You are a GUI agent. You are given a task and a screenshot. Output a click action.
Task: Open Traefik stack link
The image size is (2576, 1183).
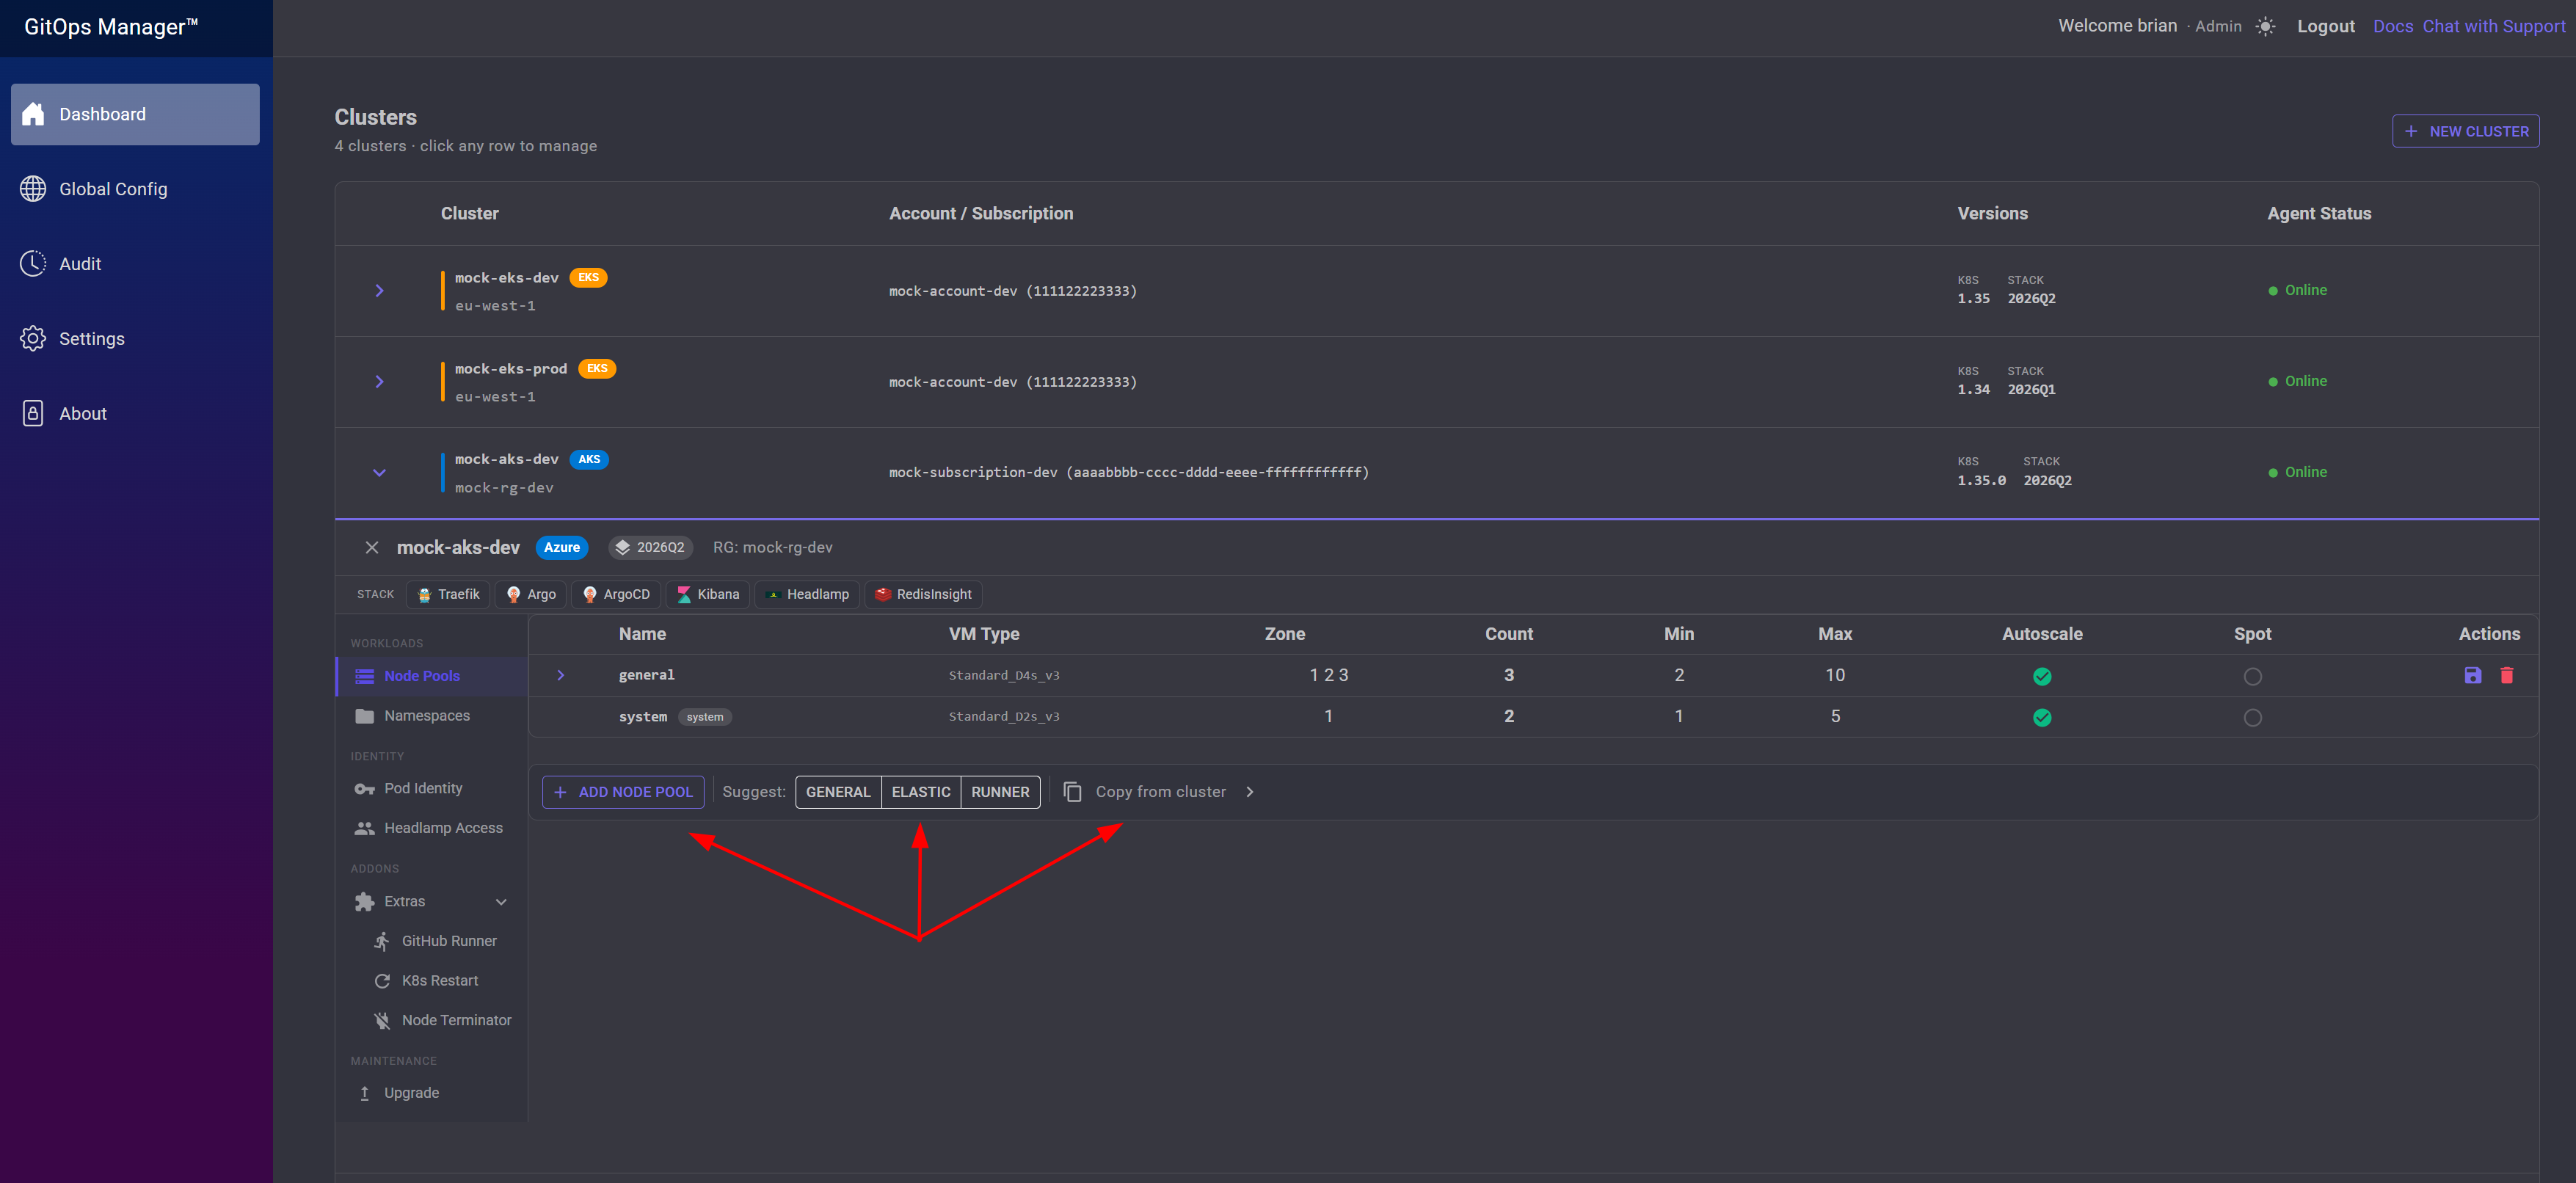pyautogui.click(x=449, y=594)
